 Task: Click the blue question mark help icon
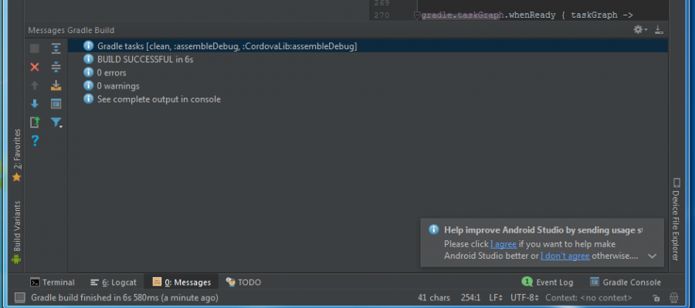click(x=34, y=141)
